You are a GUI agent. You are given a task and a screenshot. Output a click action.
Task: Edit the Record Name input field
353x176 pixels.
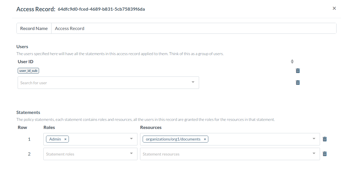tap(194, 28)
